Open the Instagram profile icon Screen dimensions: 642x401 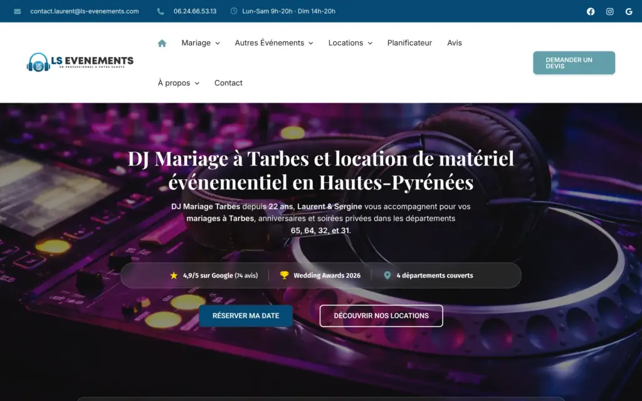coord(609,11)
